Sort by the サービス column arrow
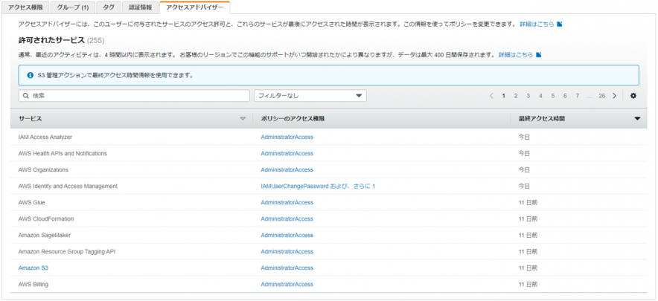The image size is (658, 301). click(242, 119)
